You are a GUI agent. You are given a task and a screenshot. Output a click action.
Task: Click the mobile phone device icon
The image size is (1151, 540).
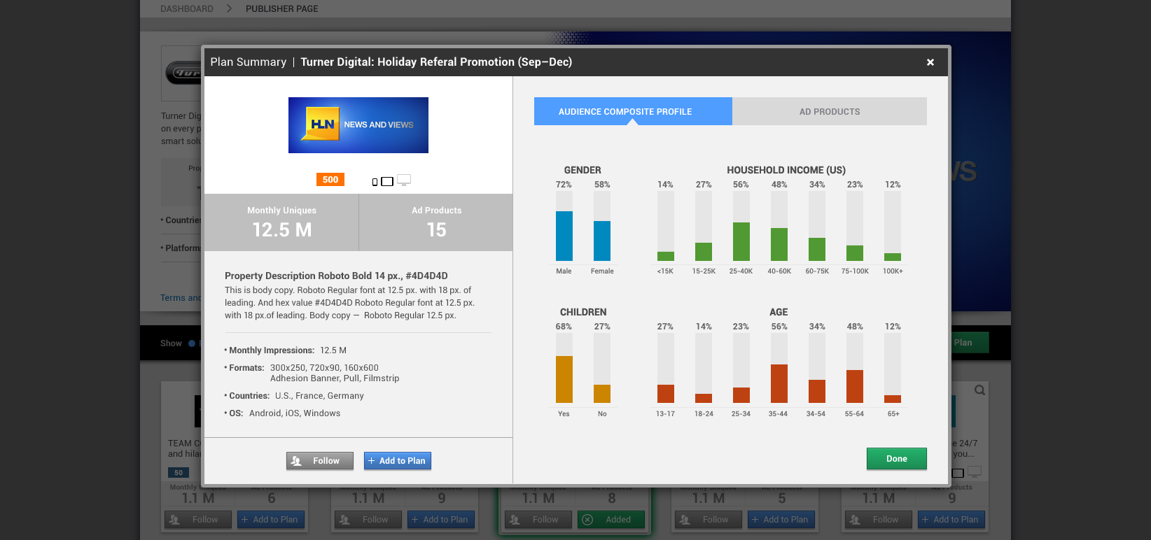(375, 182)
